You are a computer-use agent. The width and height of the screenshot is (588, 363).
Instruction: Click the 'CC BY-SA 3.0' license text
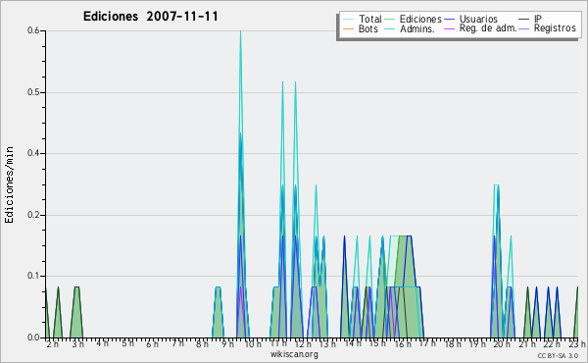pos(558,356)
